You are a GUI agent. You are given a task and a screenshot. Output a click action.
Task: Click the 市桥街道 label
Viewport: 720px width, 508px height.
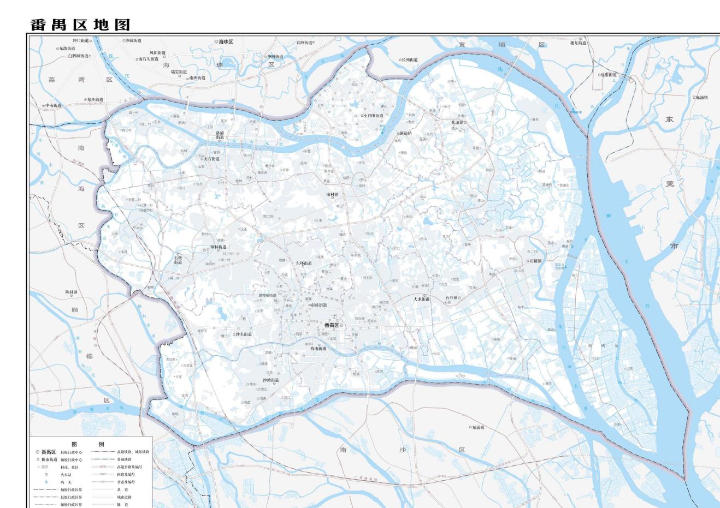point(320,306)
